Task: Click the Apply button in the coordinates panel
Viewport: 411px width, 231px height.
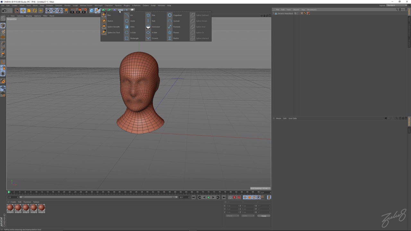Action: [x=263, y=216]
